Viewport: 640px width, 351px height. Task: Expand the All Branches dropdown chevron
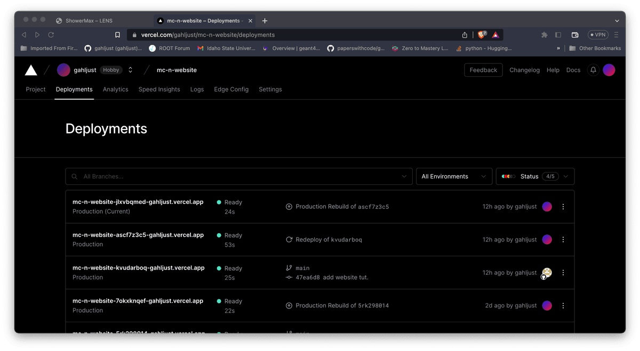(404, 176)
